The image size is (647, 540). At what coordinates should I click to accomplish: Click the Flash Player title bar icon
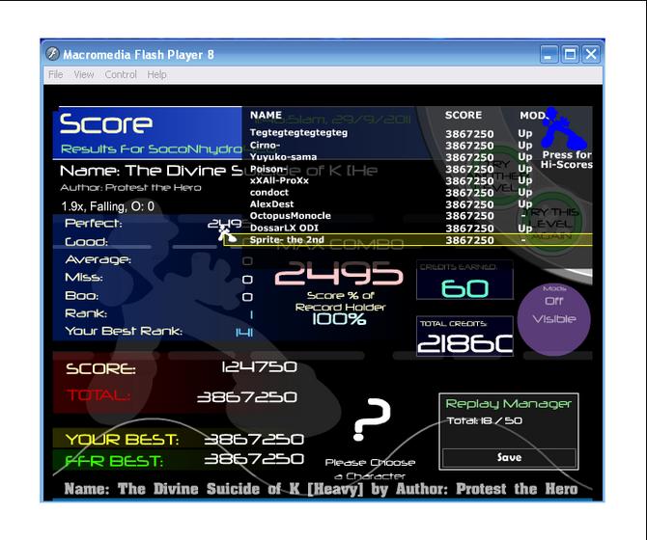click(x=52, y=54)
